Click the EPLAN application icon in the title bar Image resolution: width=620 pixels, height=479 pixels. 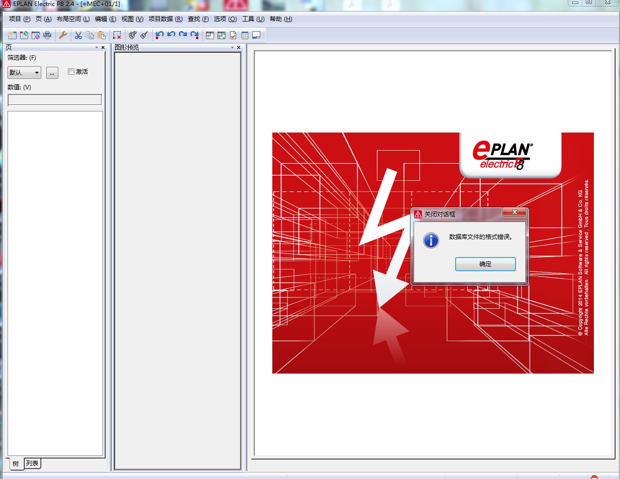coord(6,4)
